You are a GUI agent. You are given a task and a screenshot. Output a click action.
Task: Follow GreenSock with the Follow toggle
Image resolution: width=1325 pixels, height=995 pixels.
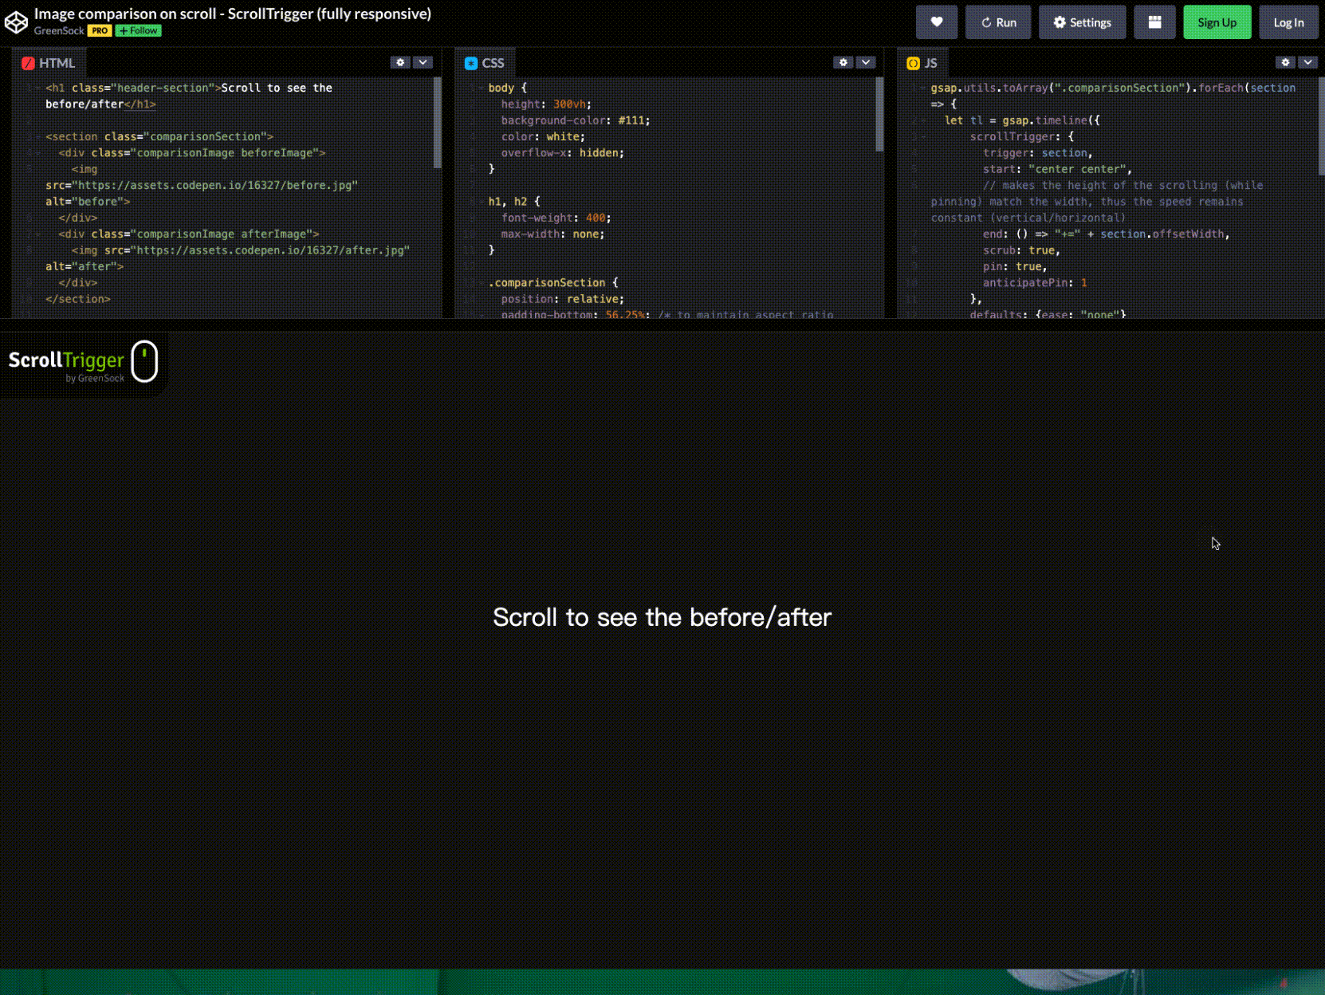[137, 30]
